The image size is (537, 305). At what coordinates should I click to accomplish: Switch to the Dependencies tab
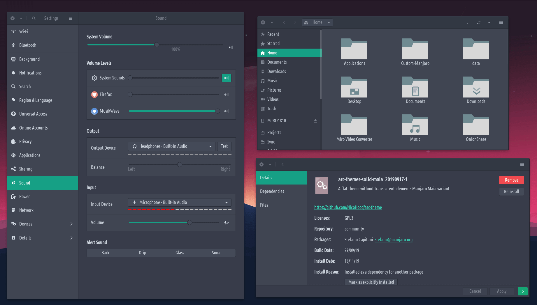click(272, 191)
